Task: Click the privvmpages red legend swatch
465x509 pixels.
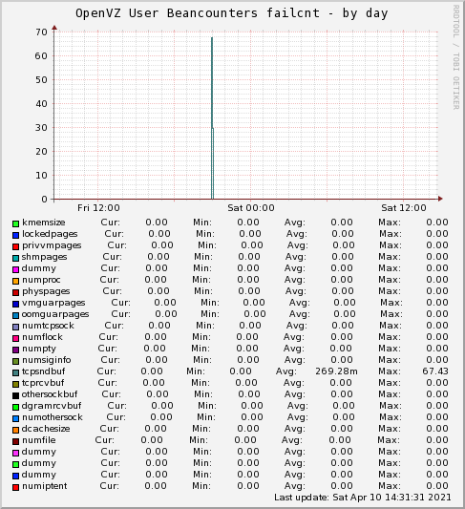Action: click(15, 246)
